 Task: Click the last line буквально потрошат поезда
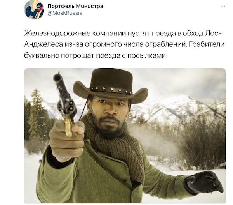coord(96,56)
